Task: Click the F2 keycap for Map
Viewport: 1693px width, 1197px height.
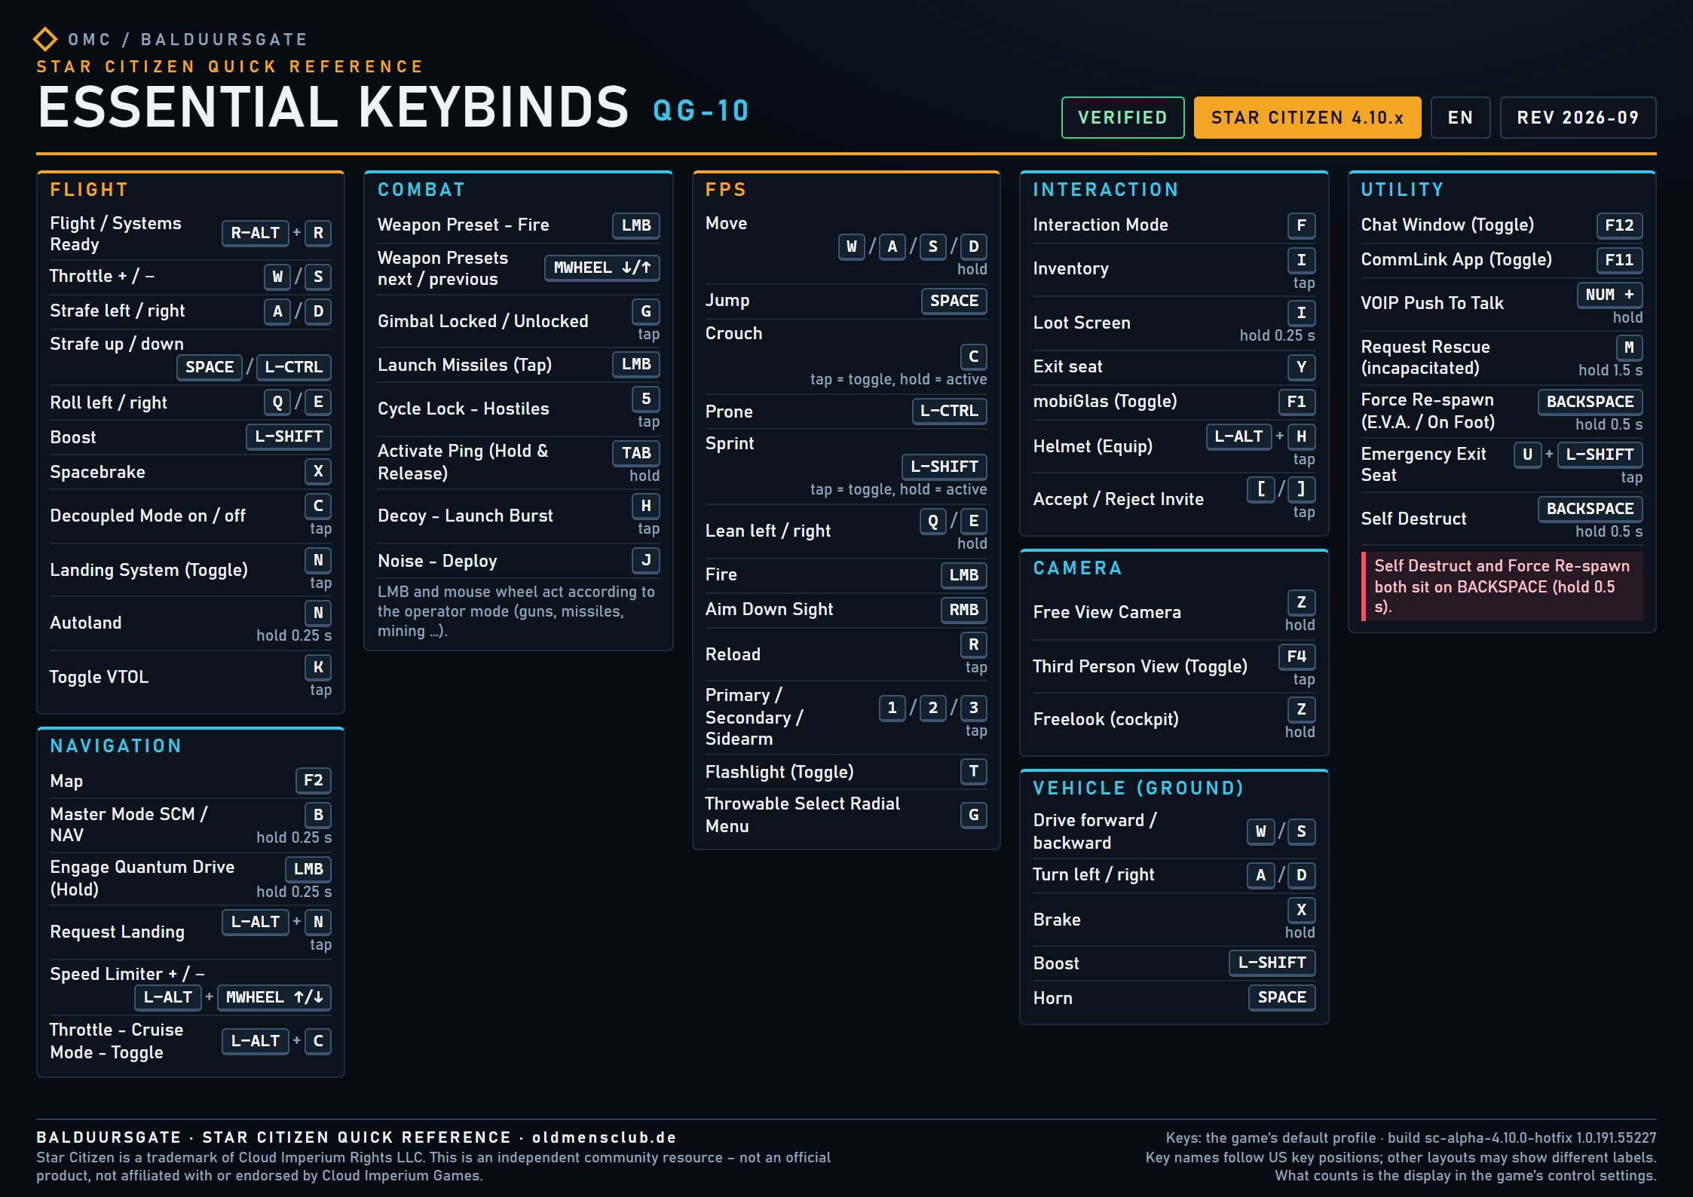Action: (x=314, y=780)
